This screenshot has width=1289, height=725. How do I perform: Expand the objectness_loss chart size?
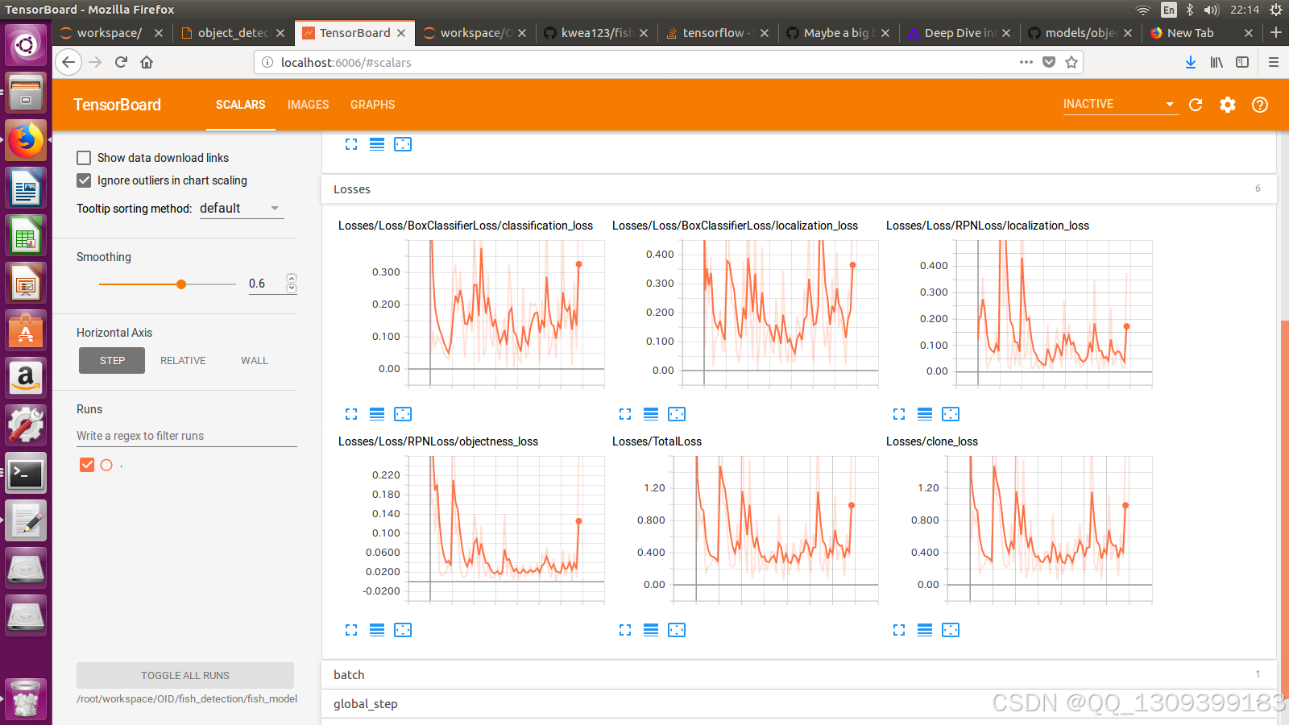(x=351, y=630)
